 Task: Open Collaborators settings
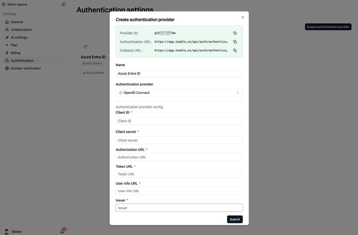[34, 30]
